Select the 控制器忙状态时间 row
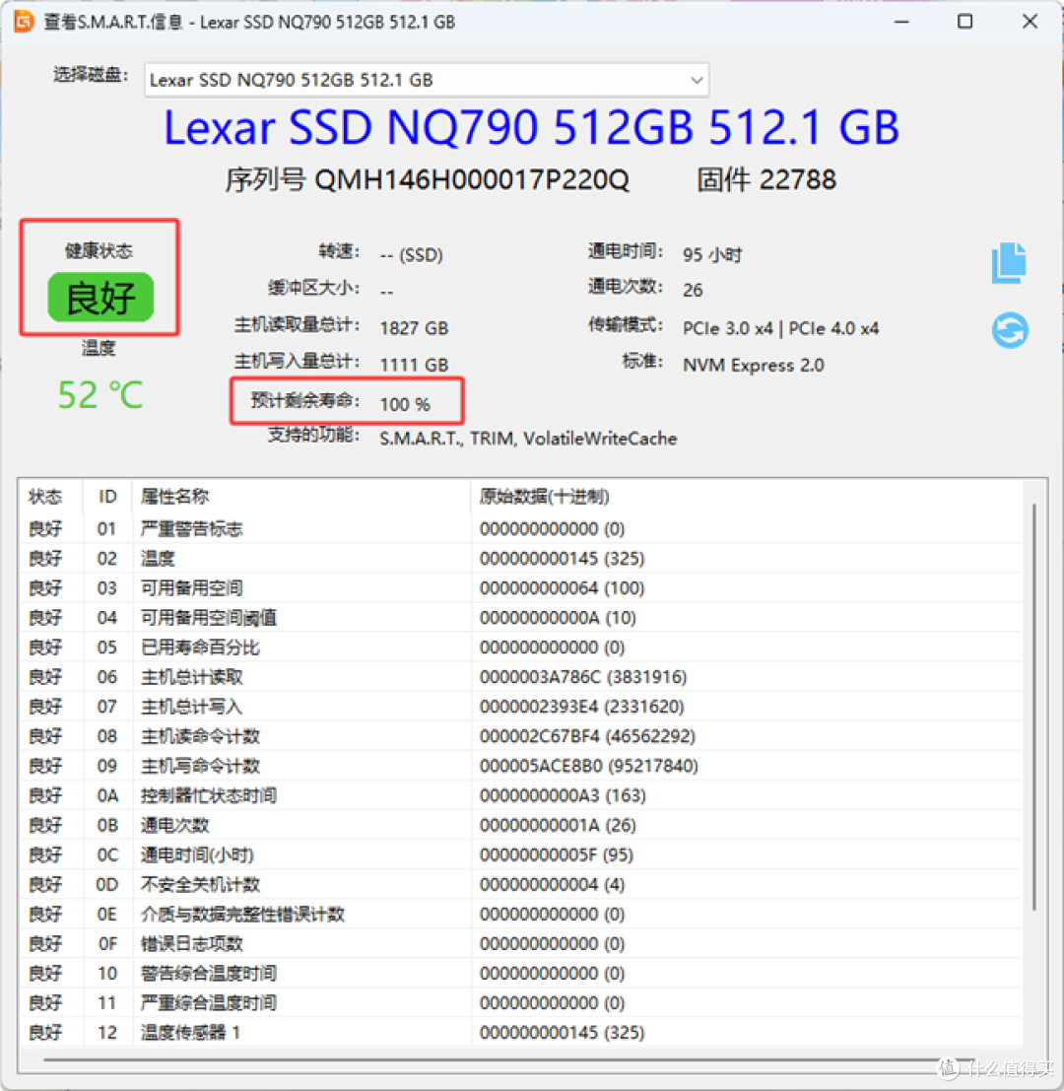 [520, 795]
